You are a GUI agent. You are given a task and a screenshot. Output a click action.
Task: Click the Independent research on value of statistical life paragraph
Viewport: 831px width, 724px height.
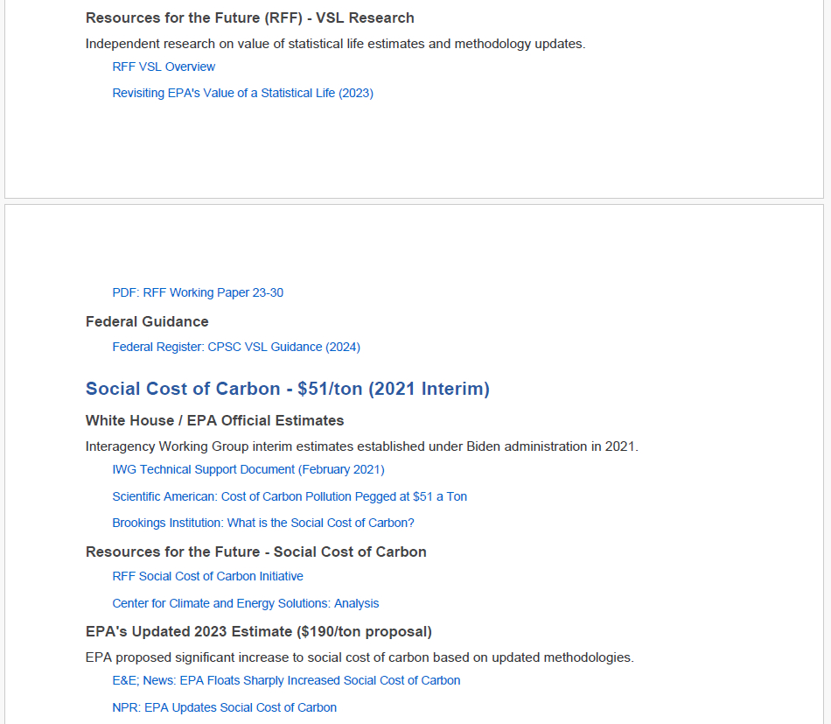pos(335,44)
